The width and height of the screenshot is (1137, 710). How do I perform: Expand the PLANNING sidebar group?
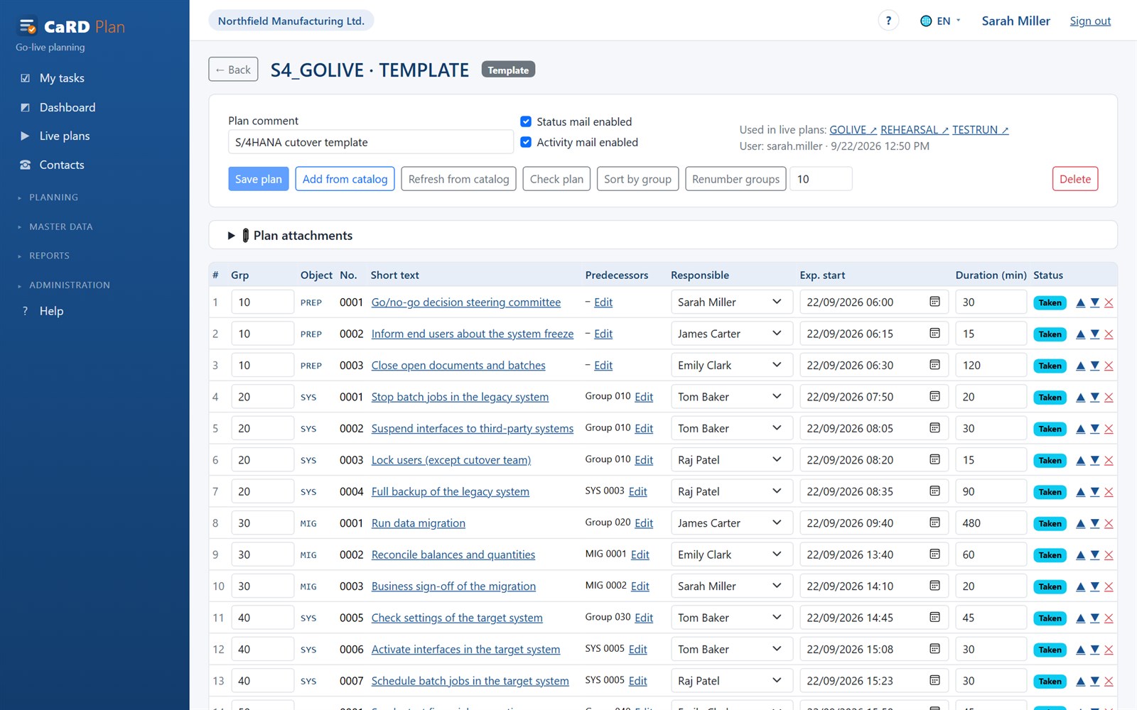click(53, 197)
